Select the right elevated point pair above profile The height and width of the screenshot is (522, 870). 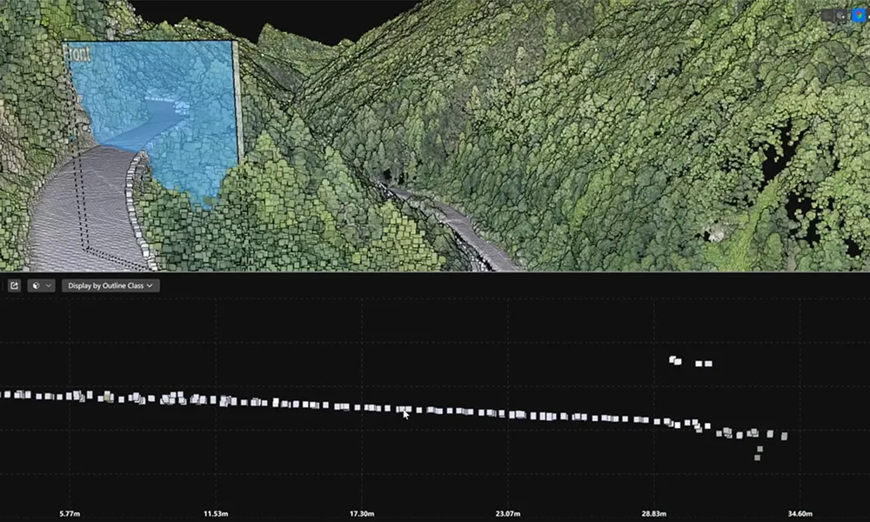[x=703, y=363]
